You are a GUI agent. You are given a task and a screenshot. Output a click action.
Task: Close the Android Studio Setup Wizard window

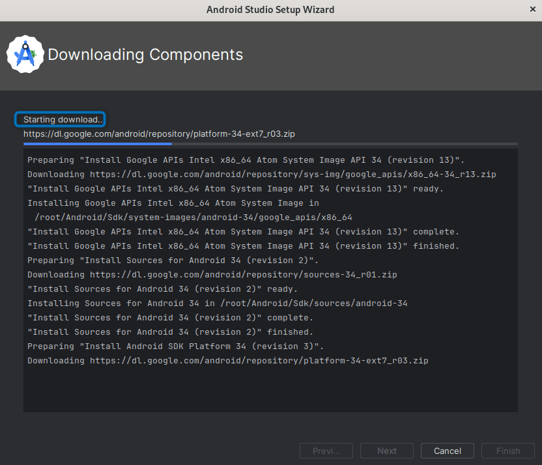[x=532, y=9]
